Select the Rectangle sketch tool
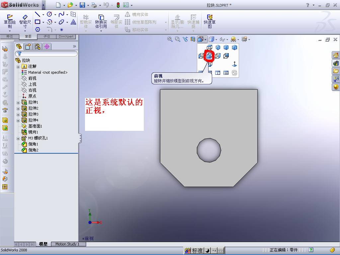This screenshot has height=255, width=340. click(x=38, y=22)
